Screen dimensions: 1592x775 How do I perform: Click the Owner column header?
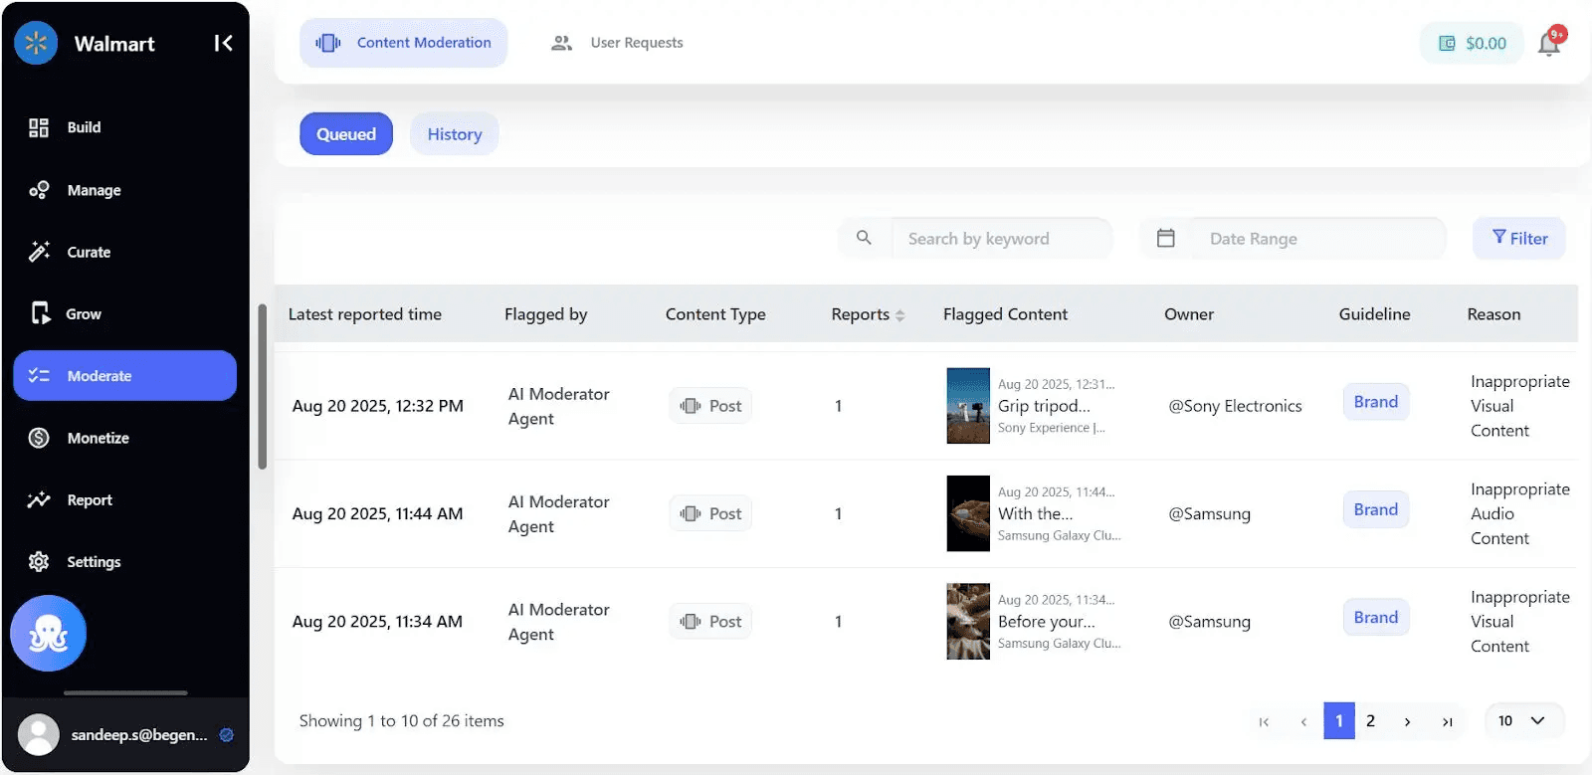1189,314
